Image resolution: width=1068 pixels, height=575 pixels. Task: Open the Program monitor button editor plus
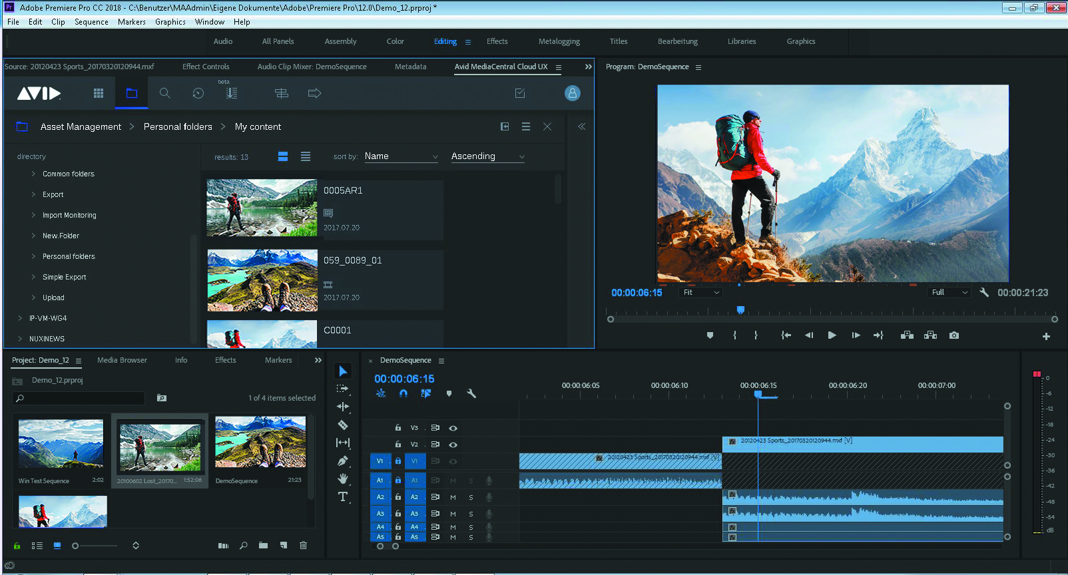1046,336
